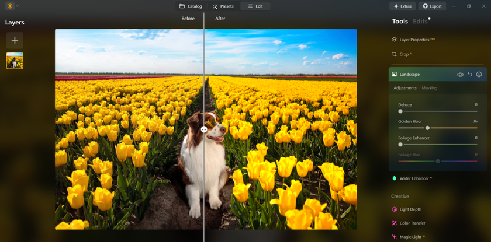Viewport: 491px width, 242px height.
Task: Select the Masking sub-tab
Action: pos(429,88)
